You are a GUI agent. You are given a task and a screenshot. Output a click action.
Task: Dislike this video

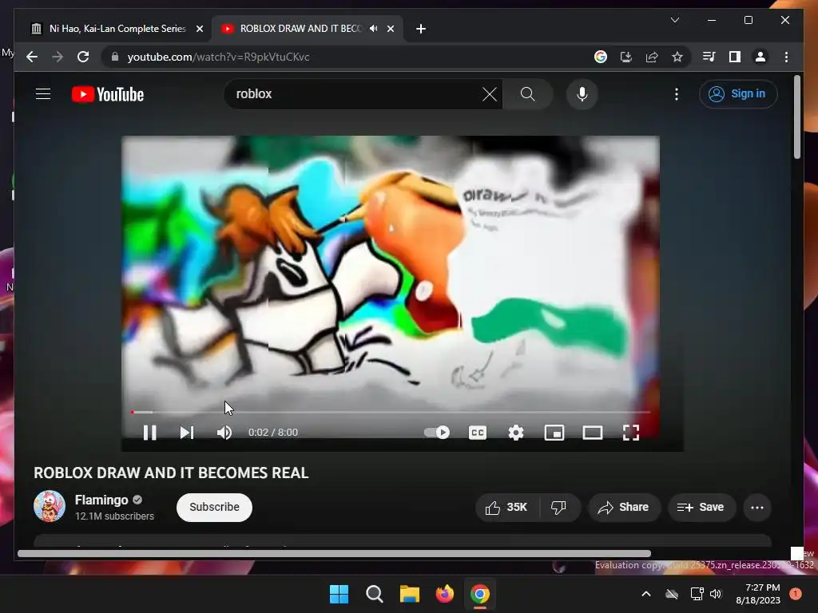(558, 507)
